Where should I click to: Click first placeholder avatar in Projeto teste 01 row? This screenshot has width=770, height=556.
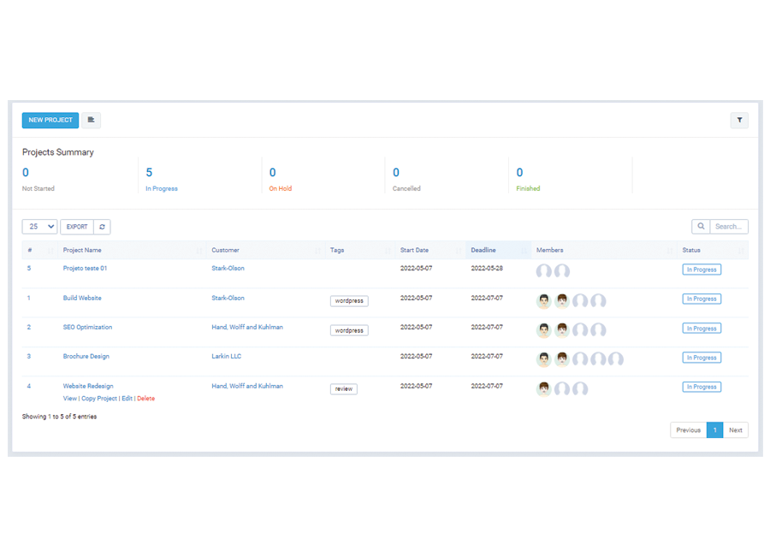pyautogui.click(x=543, y=271)
